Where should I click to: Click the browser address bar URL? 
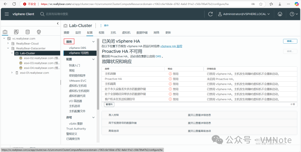click(135, 4)
